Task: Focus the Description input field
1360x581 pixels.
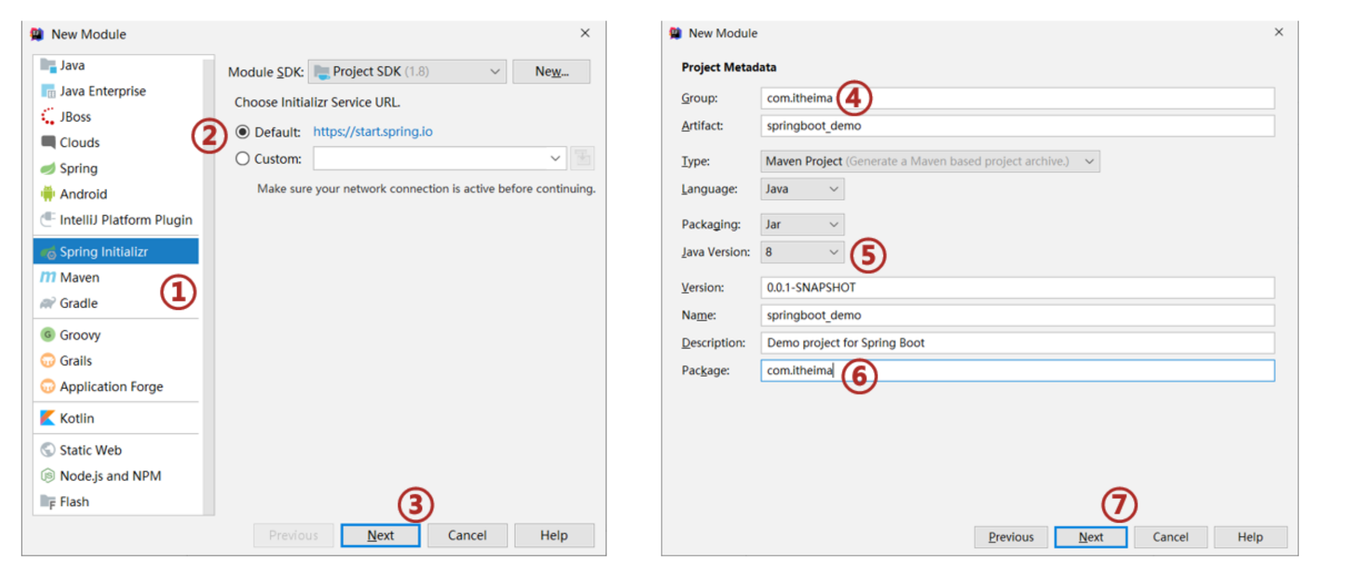Action: (1017, 343)
